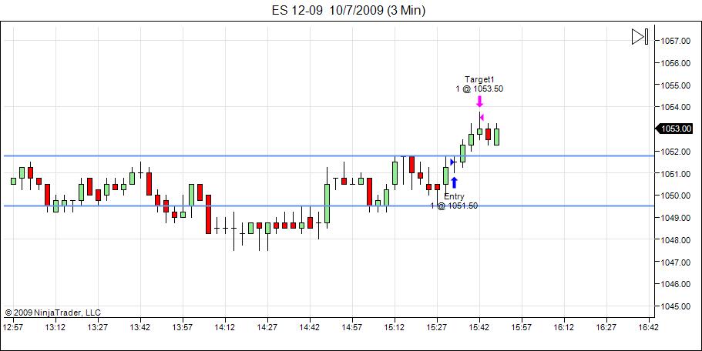Click the 13:42 time axis label
Screen dimensions: 702x351
tap(139, 327)
